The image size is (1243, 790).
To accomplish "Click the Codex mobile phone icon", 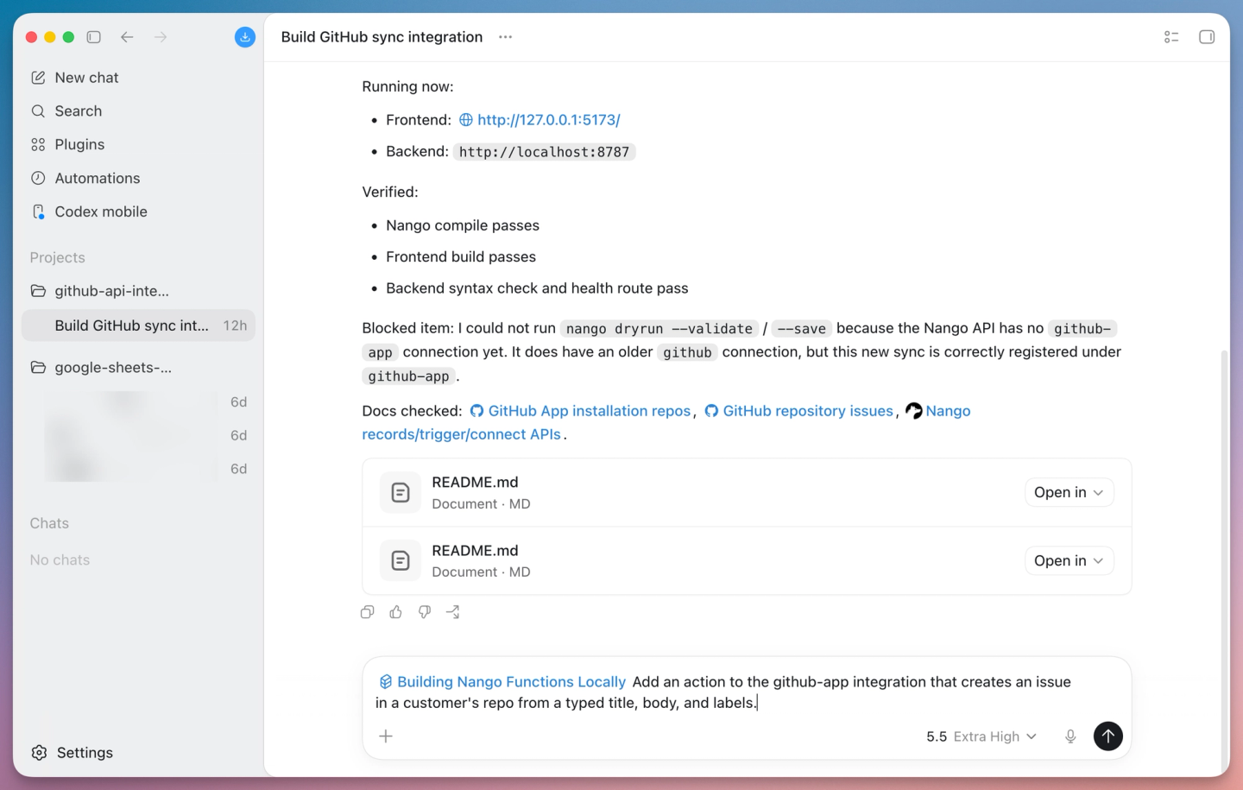I will pos(38,212).
